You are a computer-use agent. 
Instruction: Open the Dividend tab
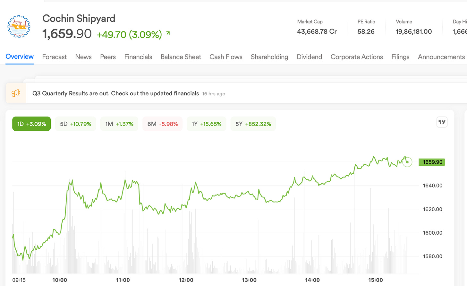pyautogui.click(x=309, y=57)
